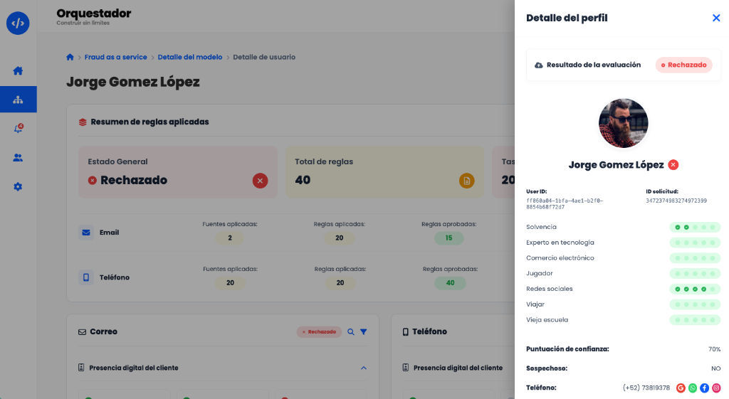The height and width of the screenshot is (399, 729).
Task: Click the Rechazado badge in Correo panel
Action: pos(319,331)
